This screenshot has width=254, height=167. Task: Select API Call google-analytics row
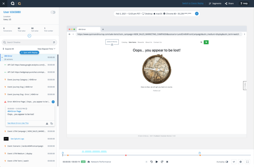pos(29,65)
